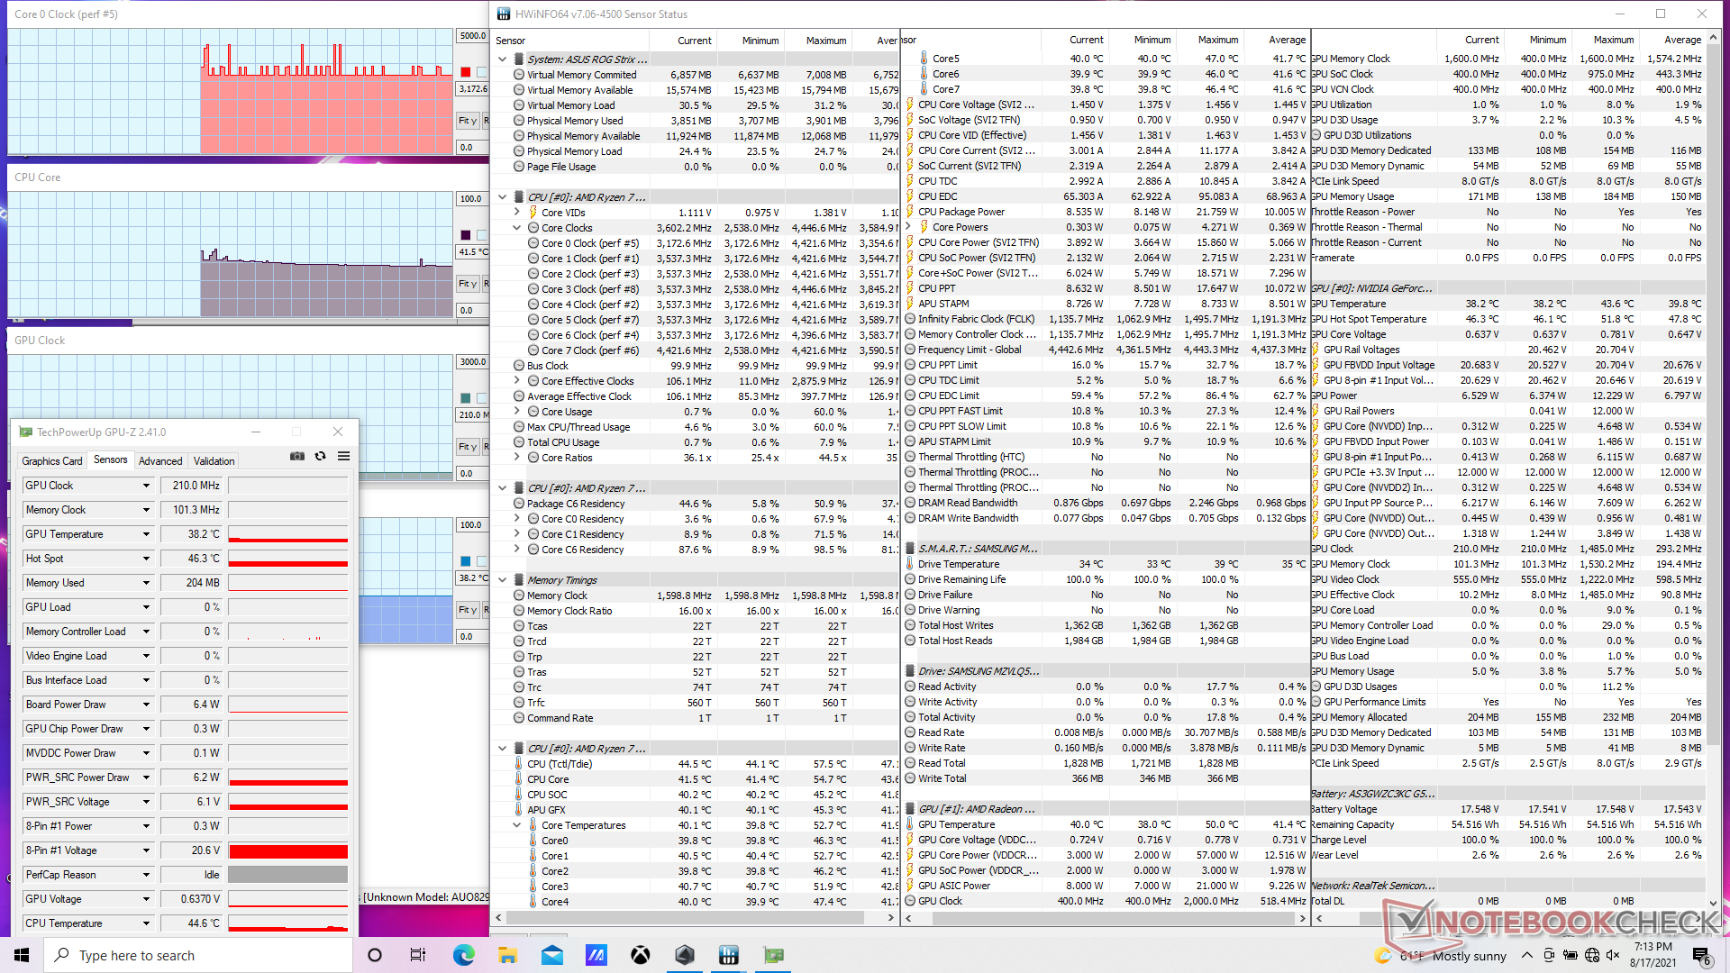Click red color swatch on clock graph
Image resolution: width=1730 pixels, height=973 pixels.
click(465, 72)
